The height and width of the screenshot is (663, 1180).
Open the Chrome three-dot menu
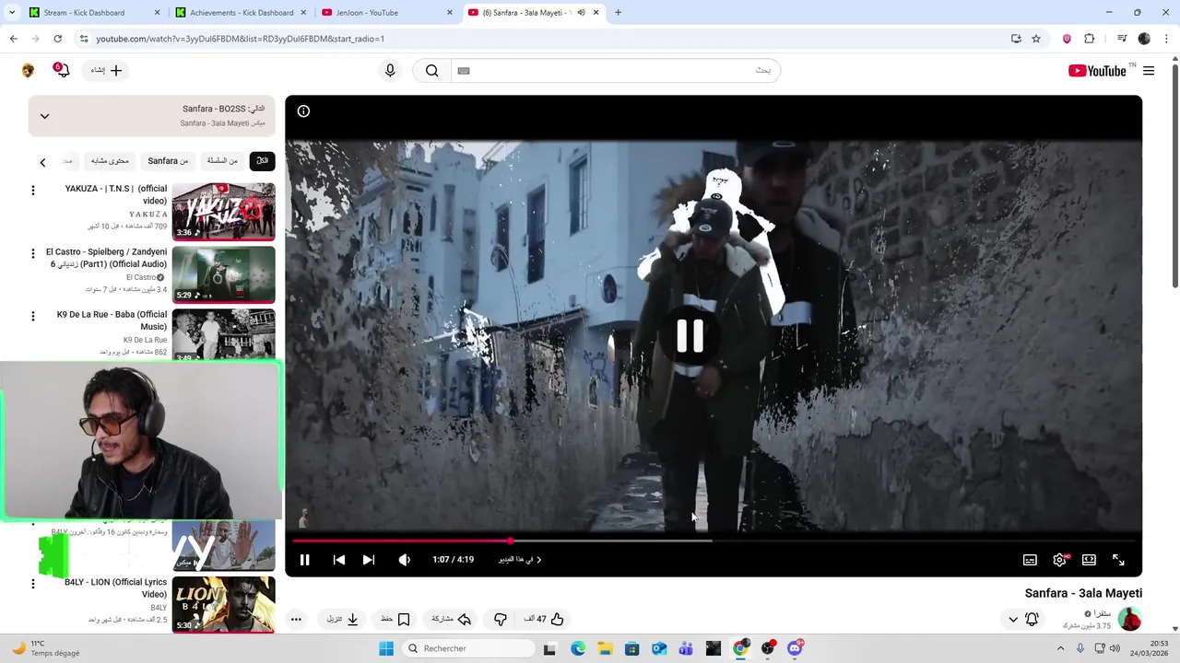coord(1166,39)
